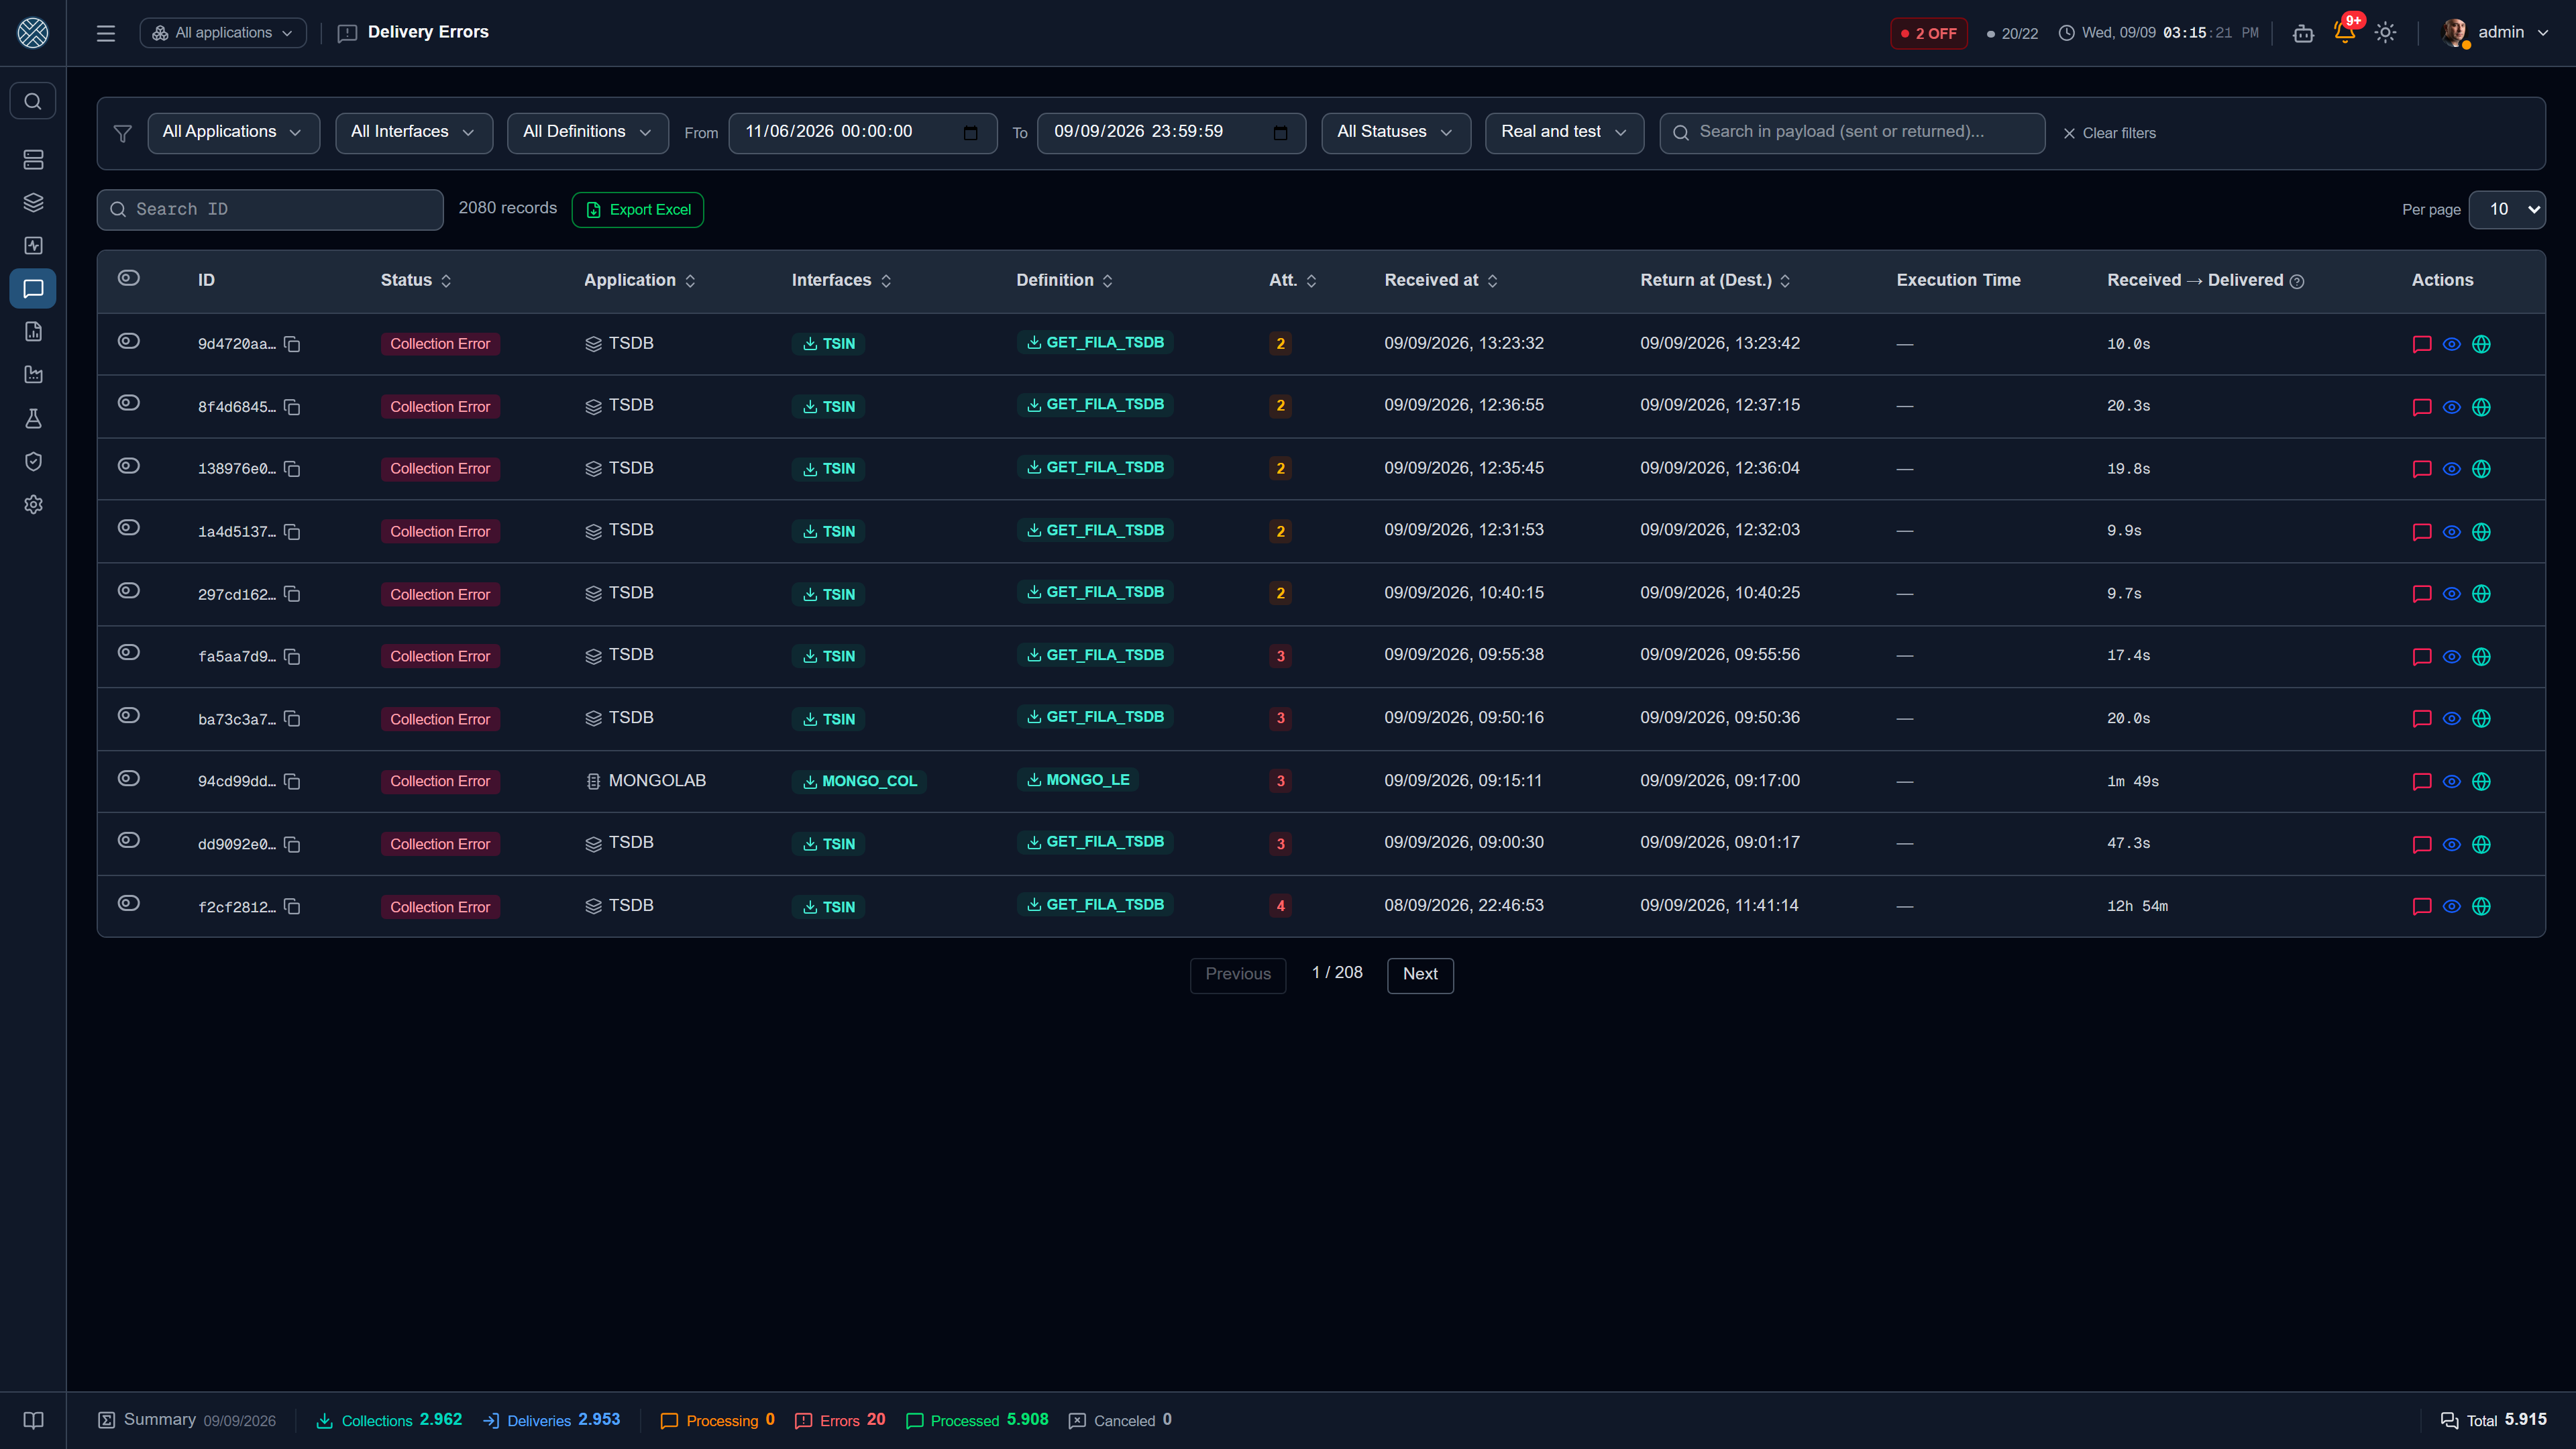The image size is (2576, 1449).
Task: Focus the Search ID field
Action: (270, 210)
